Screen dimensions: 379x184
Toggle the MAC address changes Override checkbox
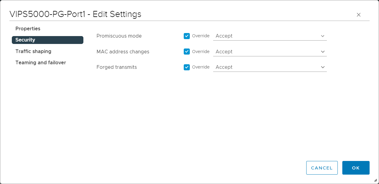pos(187,52)
